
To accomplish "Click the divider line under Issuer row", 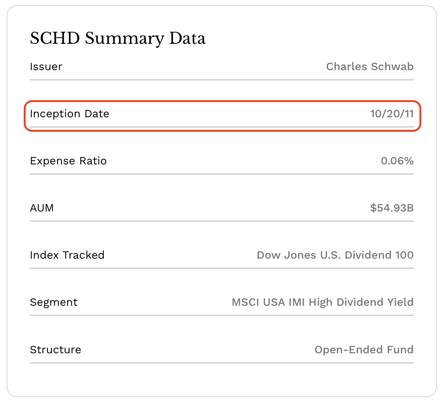I will click(x=222, y=80).
